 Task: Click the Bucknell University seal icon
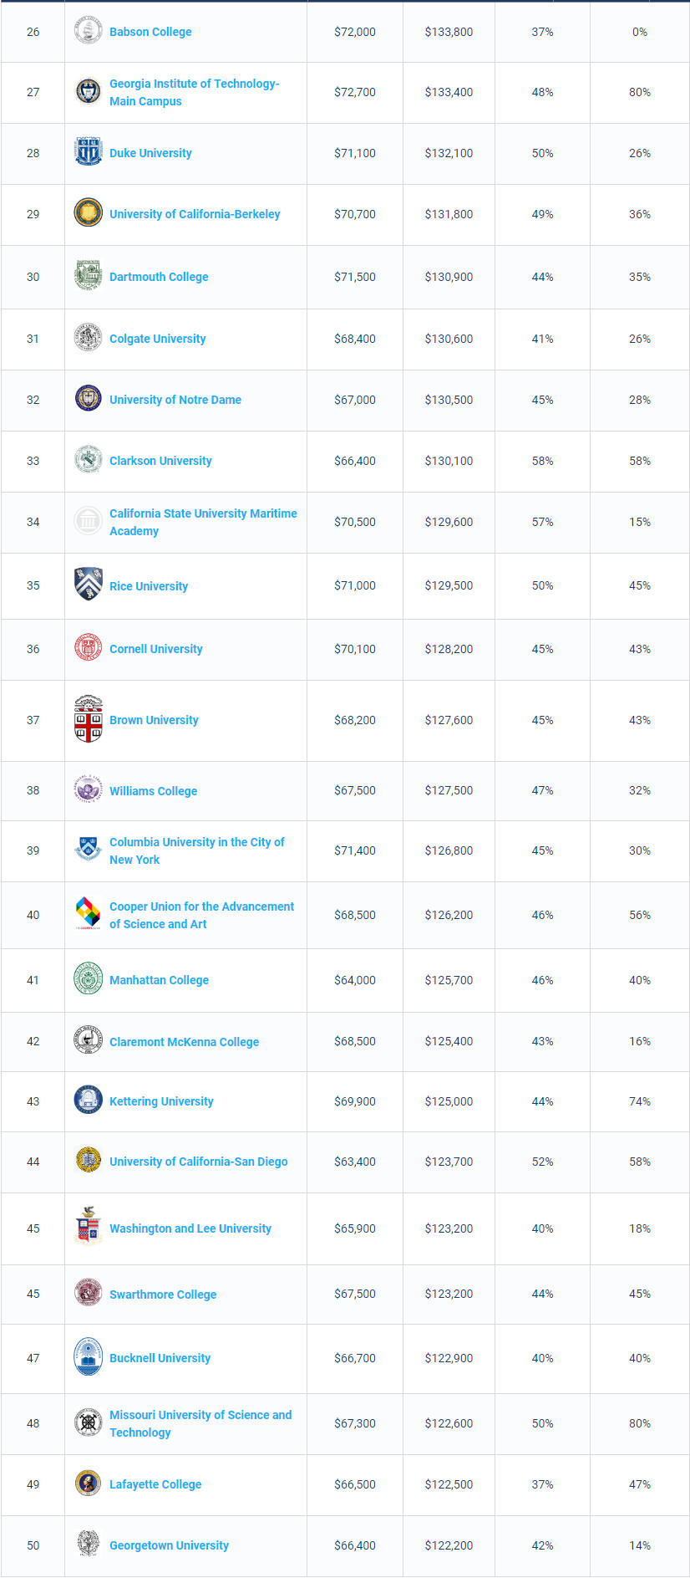click(89, 1357)
